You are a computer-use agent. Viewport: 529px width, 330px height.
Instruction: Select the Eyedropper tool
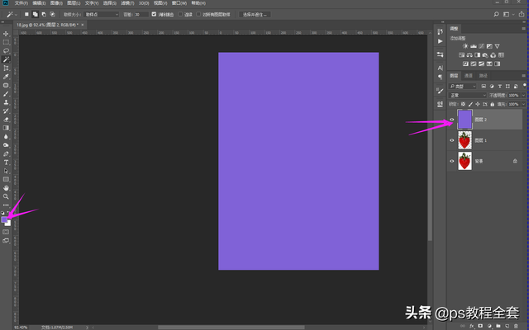6,77
